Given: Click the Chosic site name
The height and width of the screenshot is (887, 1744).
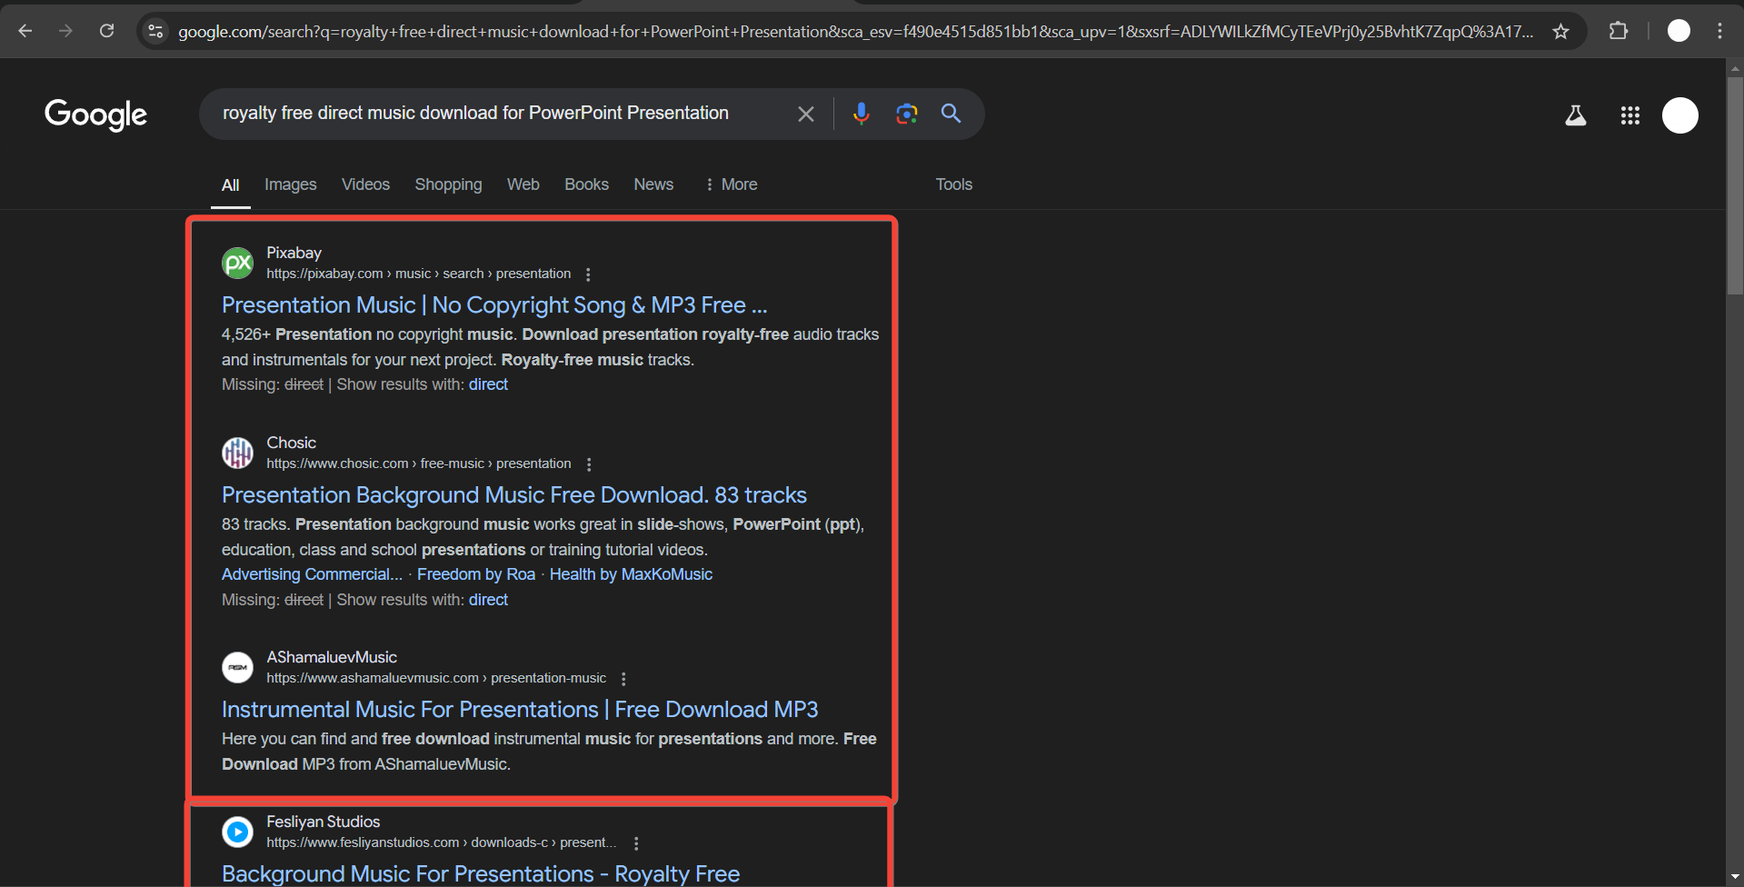Looking at the screenshot, I should 291,443.
